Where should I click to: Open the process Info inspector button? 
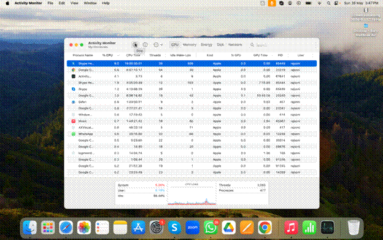[145, 45]
